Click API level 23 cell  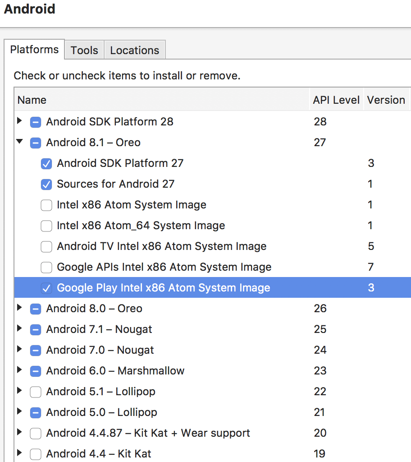(x=320, y=371)
